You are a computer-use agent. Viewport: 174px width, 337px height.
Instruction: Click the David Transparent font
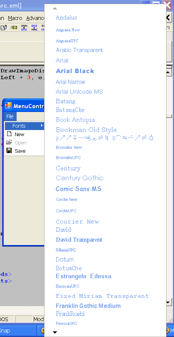click(79, 240)
